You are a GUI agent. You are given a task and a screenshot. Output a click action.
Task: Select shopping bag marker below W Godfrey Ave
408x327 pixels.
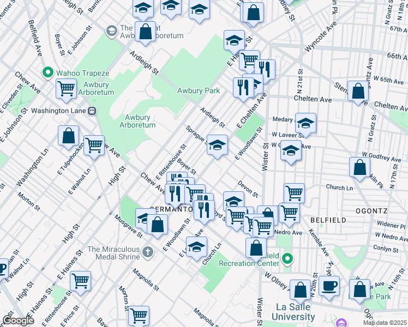point(359,167)
